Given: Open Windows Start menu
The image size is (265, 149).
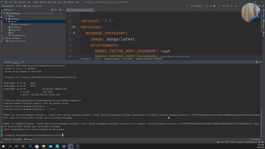Looking at the screenshot, I should point(3,146).
